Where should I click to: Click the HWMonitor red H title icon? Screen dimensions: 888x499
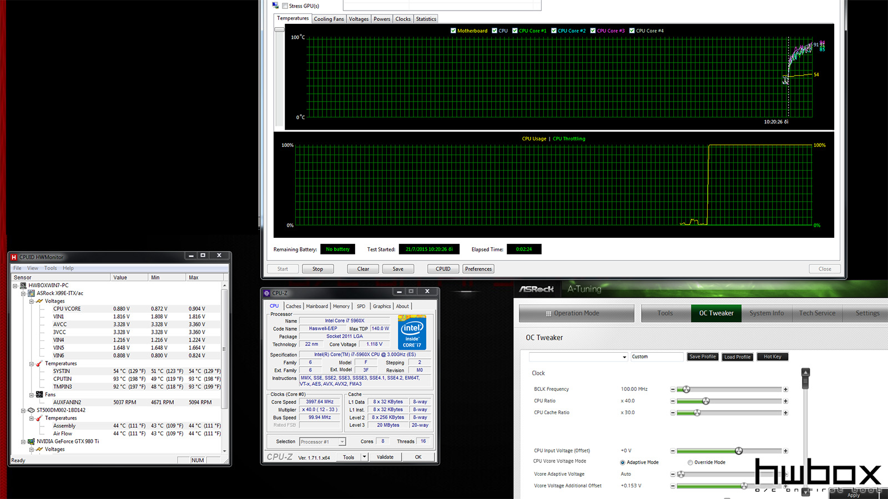14,257
